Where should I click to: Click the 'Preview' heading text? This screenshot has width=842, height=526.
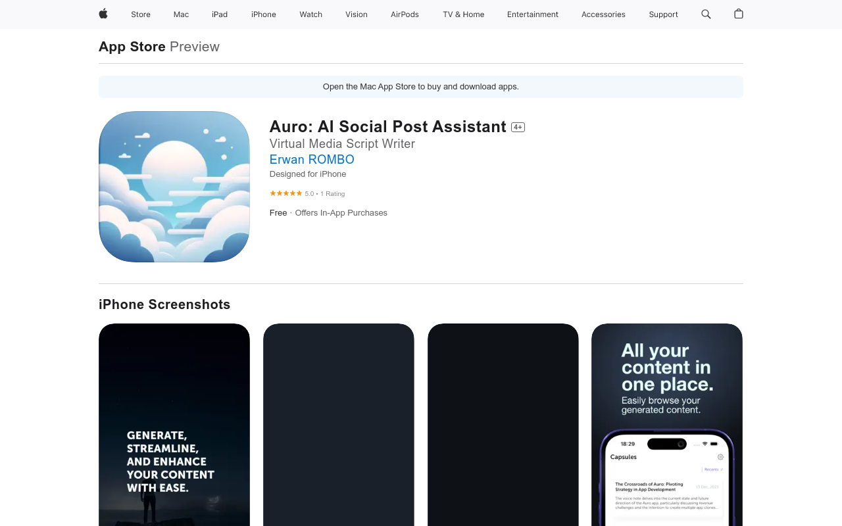[x=195, y=47]
